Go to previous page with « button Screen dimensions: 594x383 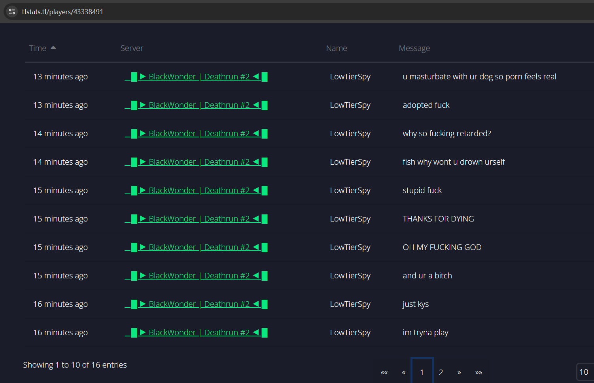(x=403, y=372)
